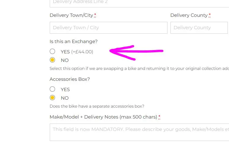Click the "Delivery County" field label
The height and width of the screenshot is (143, 229).
coord(189,15)
